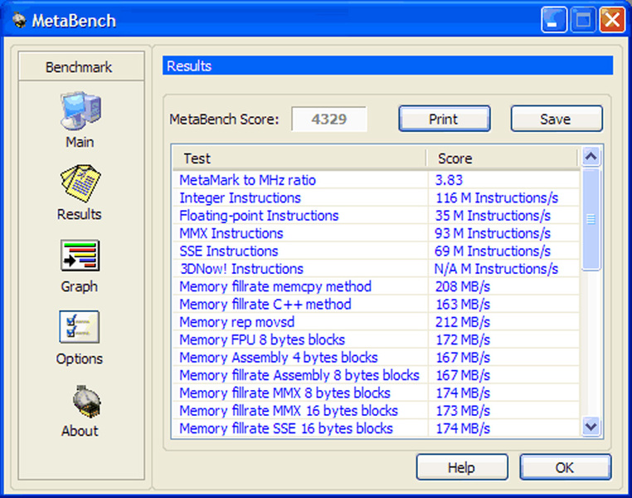Print the benchmark results
632x498 pixels.
tap(445, 119)
